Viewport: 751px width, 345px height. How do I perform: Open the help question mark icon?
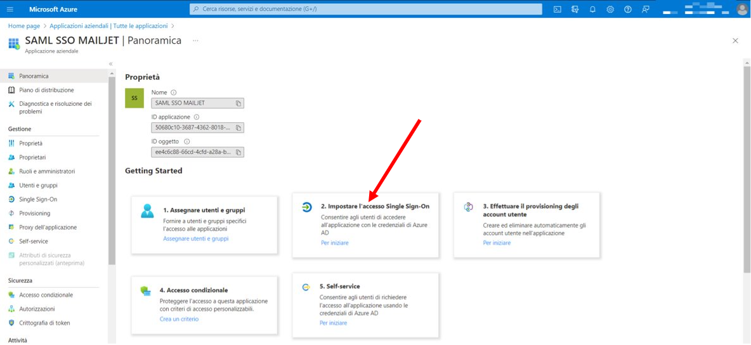point(628,9)
